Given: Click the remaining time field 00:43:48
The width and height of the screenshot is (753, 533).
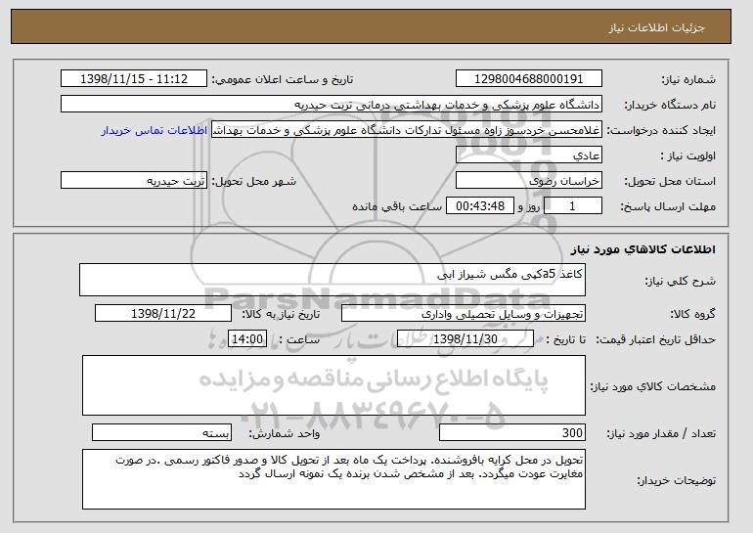Looking at the screenshot, I should click(x=480, y=206).
